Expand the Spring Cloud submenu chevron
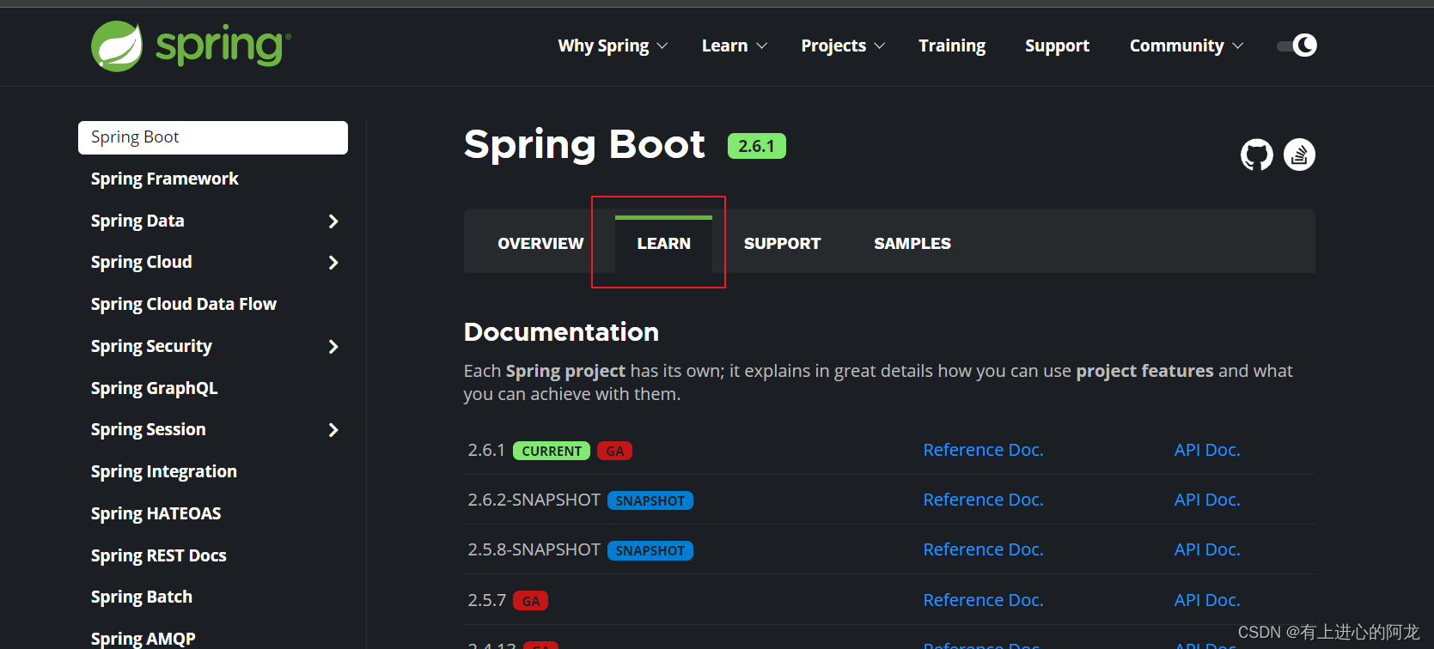Image resolution: width=1434 pixels, height=649 pixels. pyautogui.click(x=333, y=263)
